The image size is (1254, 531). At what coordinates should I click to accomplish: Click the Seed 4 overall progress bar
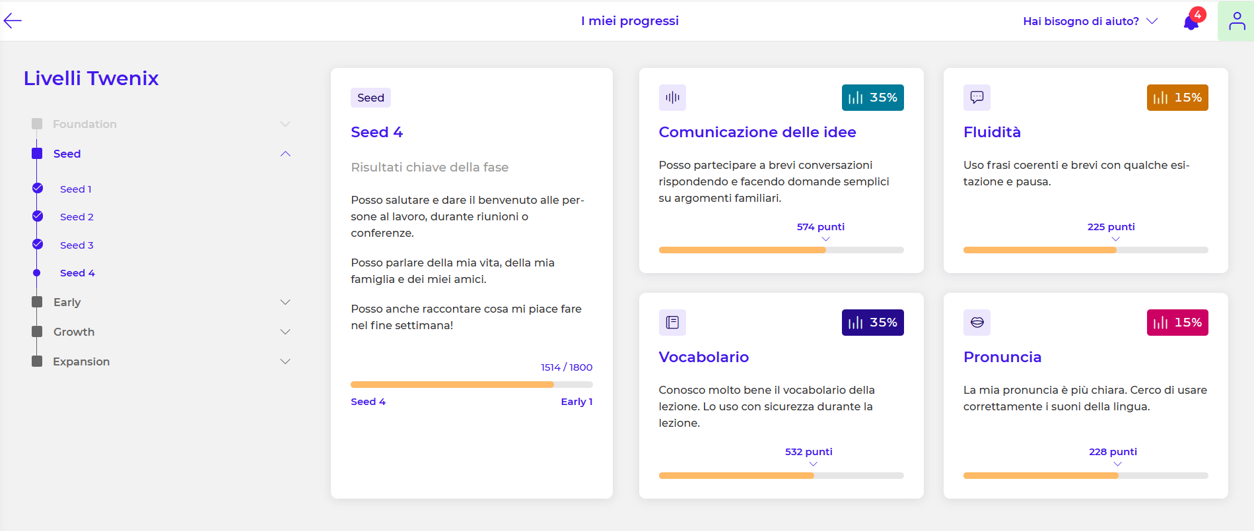click(471, 385)
